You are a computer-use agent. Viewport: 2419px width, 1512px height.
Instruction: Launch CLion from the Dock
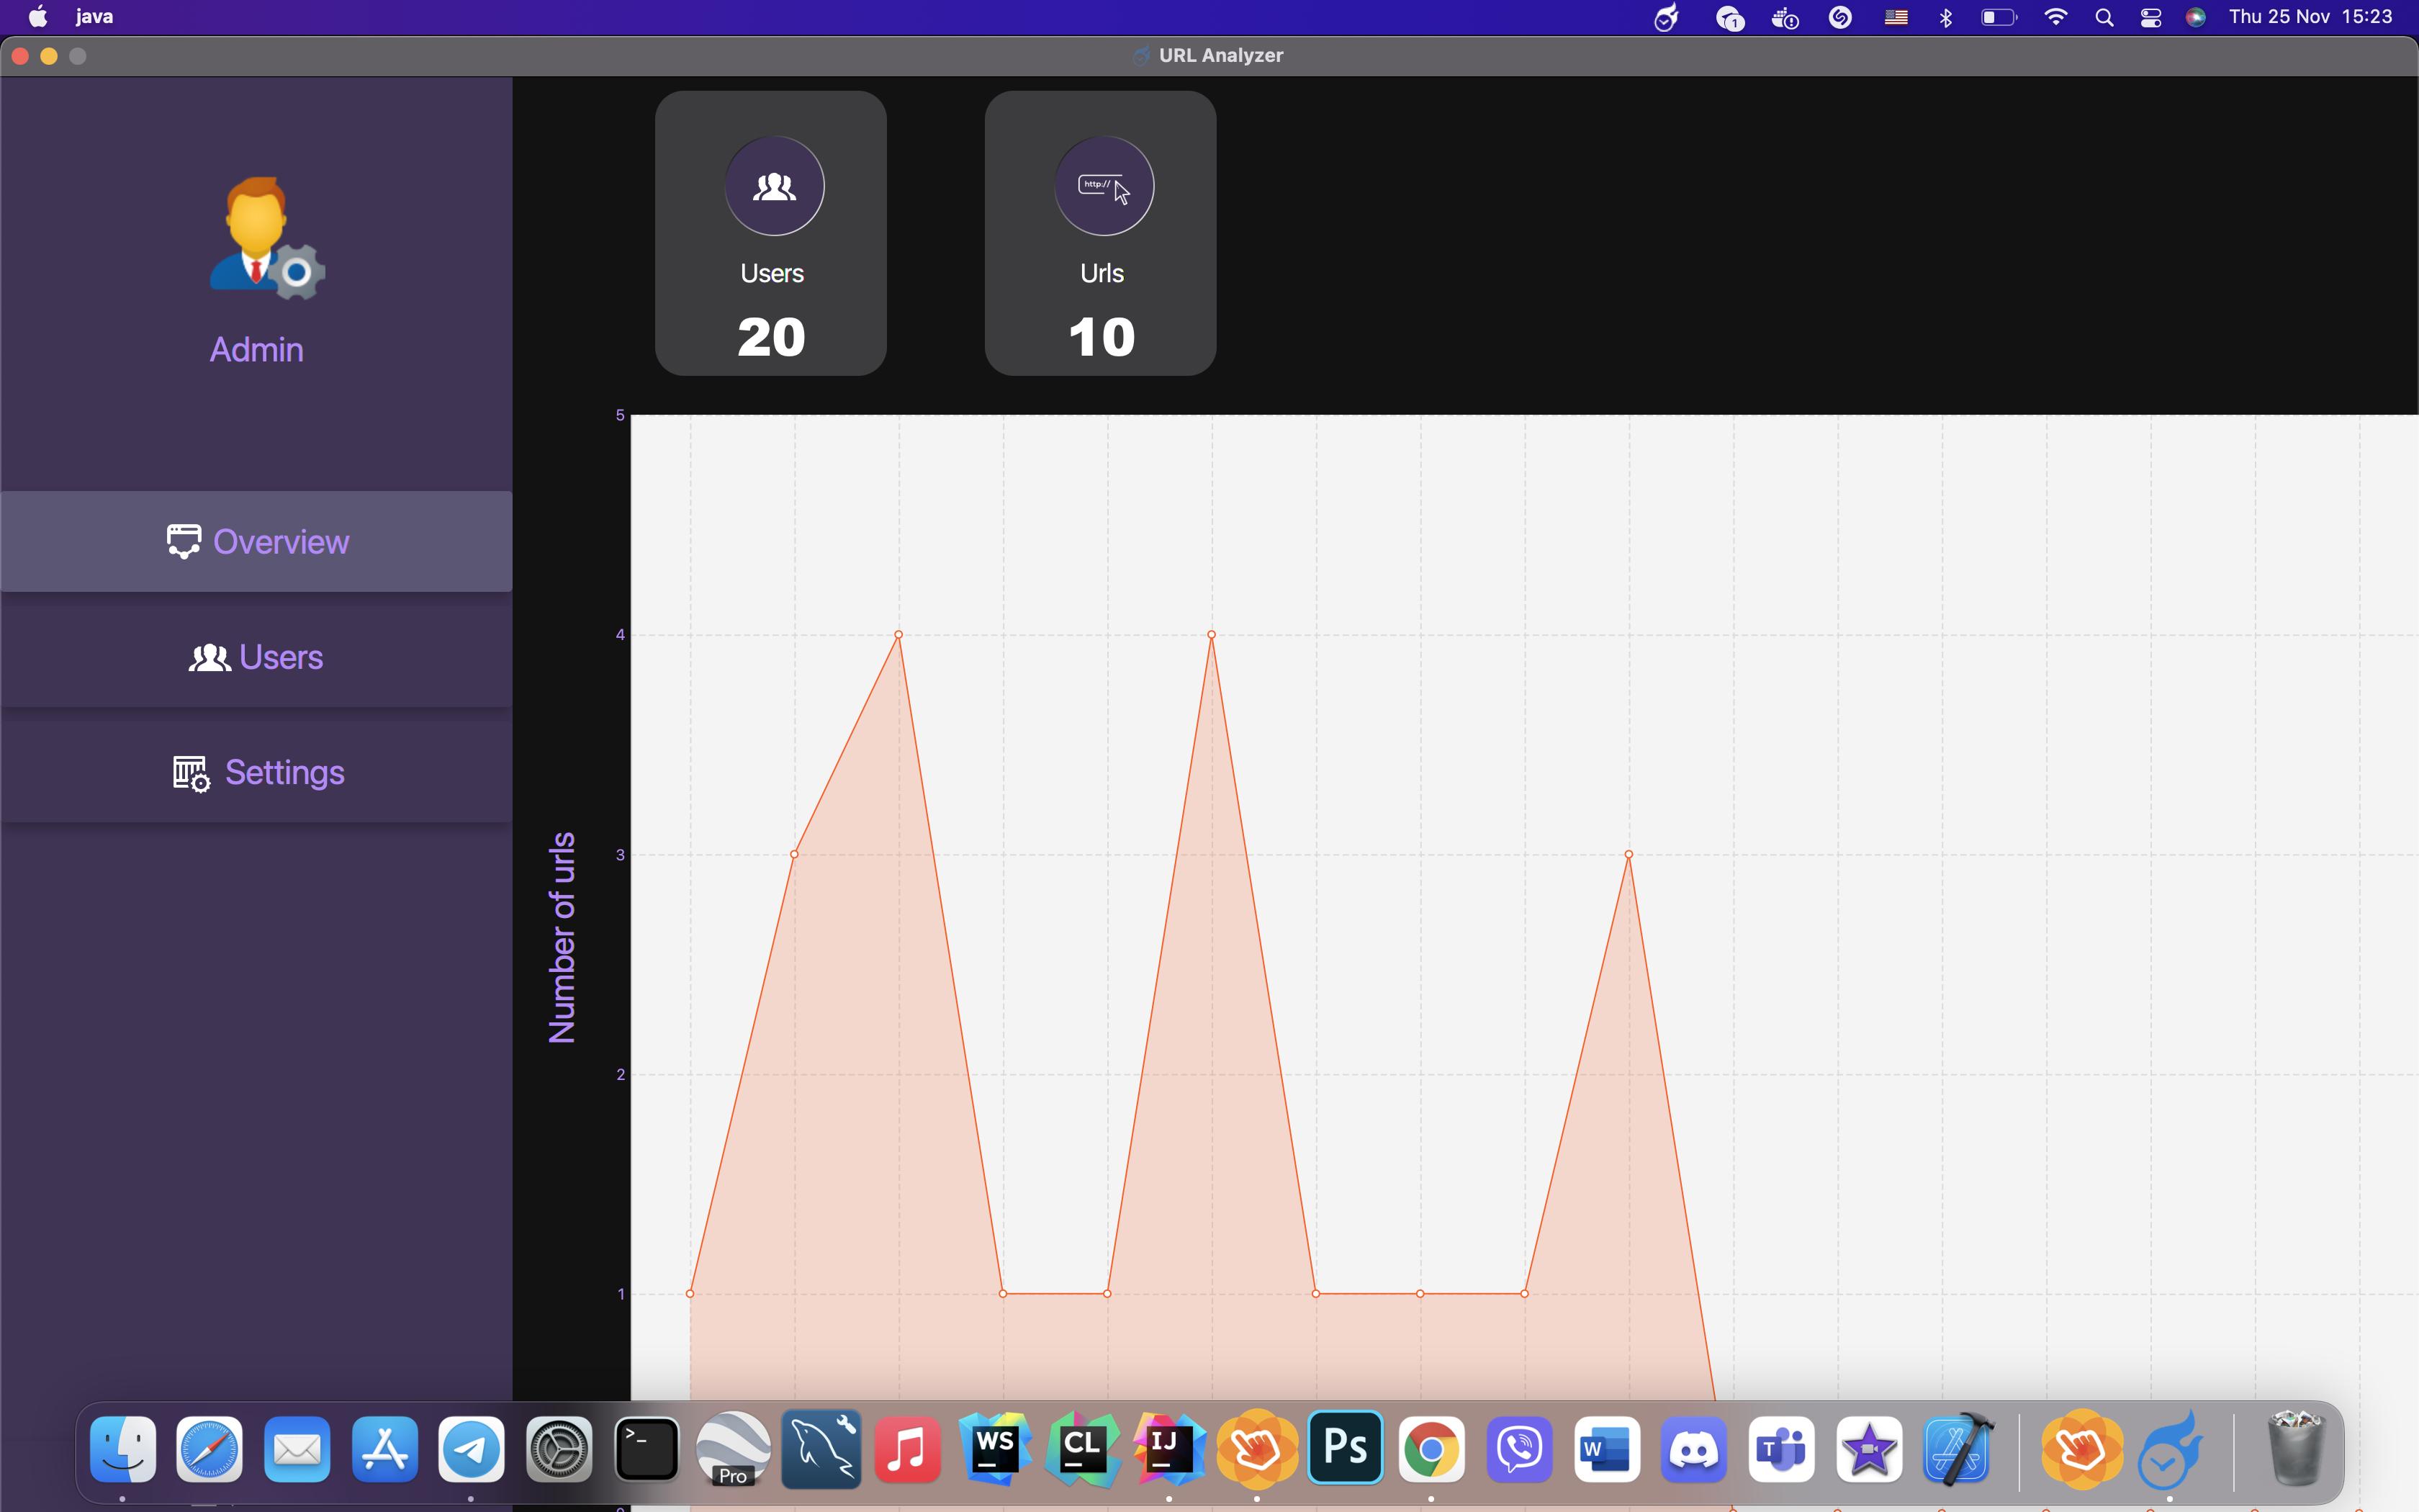tap(1084, 1449)
